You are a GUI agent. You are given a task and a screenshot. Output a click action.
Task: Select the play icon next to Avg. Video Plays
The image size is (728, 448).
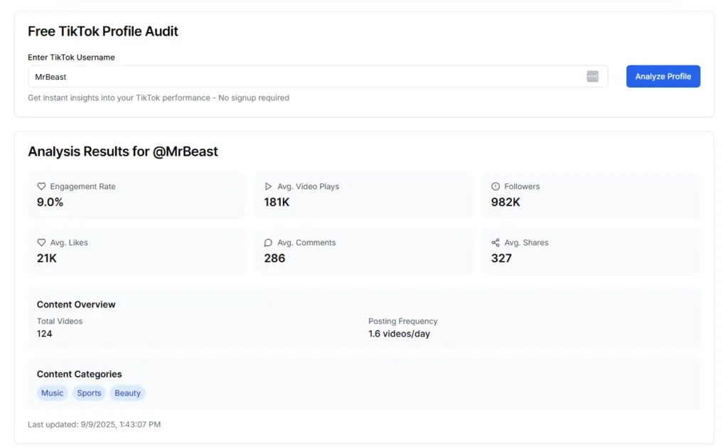click(x=269, y=186)
